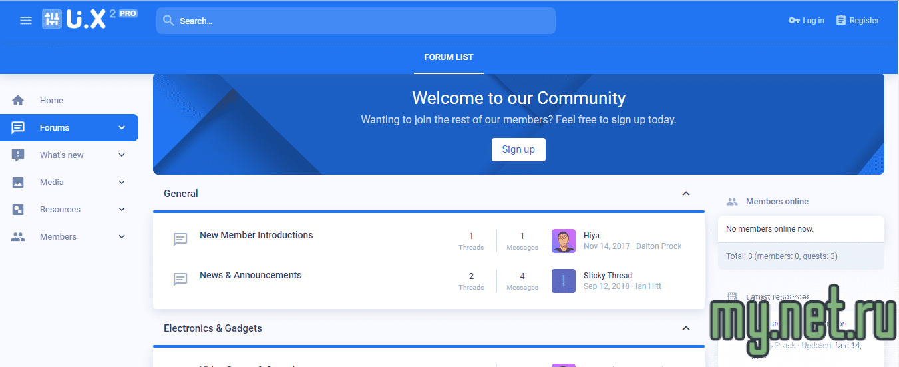The width and height of the screenshot is (899, 367).
Task: Expand the Forums sidebar submenu
Action: pos(122,128)
